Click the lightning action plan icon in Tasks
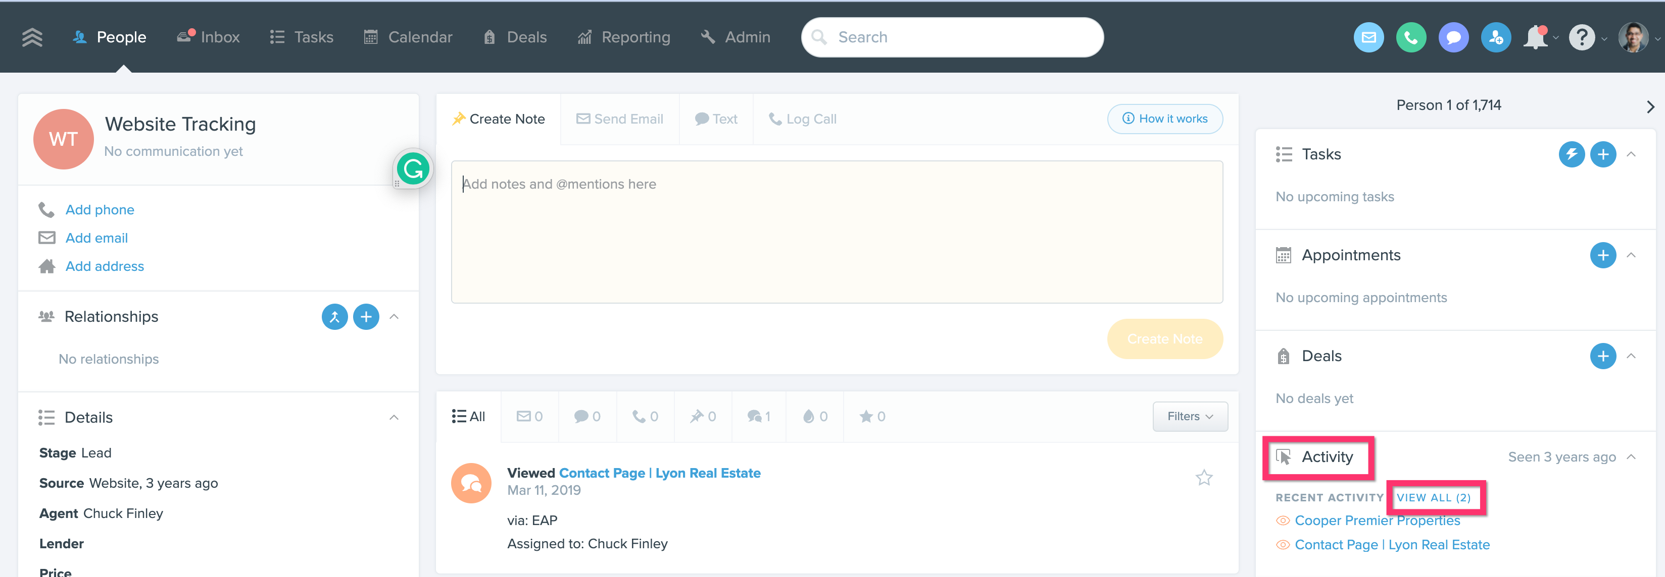Screen dimensions: 1665x577 [1571, 154]
